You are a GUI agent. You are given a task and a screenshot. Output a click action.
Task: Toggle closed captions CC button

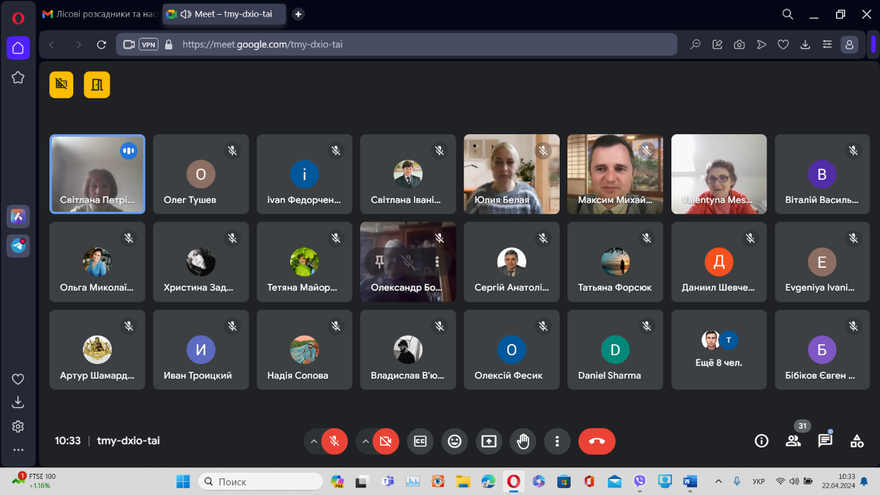(x=420, y=441)
